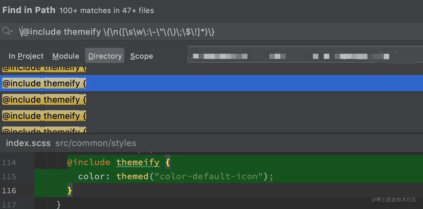Click line number 115 in the gutter
The image size is (423, 209).
9,177
